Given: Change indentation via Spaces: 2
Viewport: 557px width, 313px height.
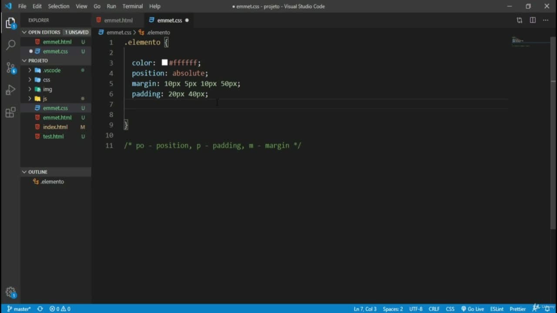Looking at the screenshot, I should [x=393, y=309].
